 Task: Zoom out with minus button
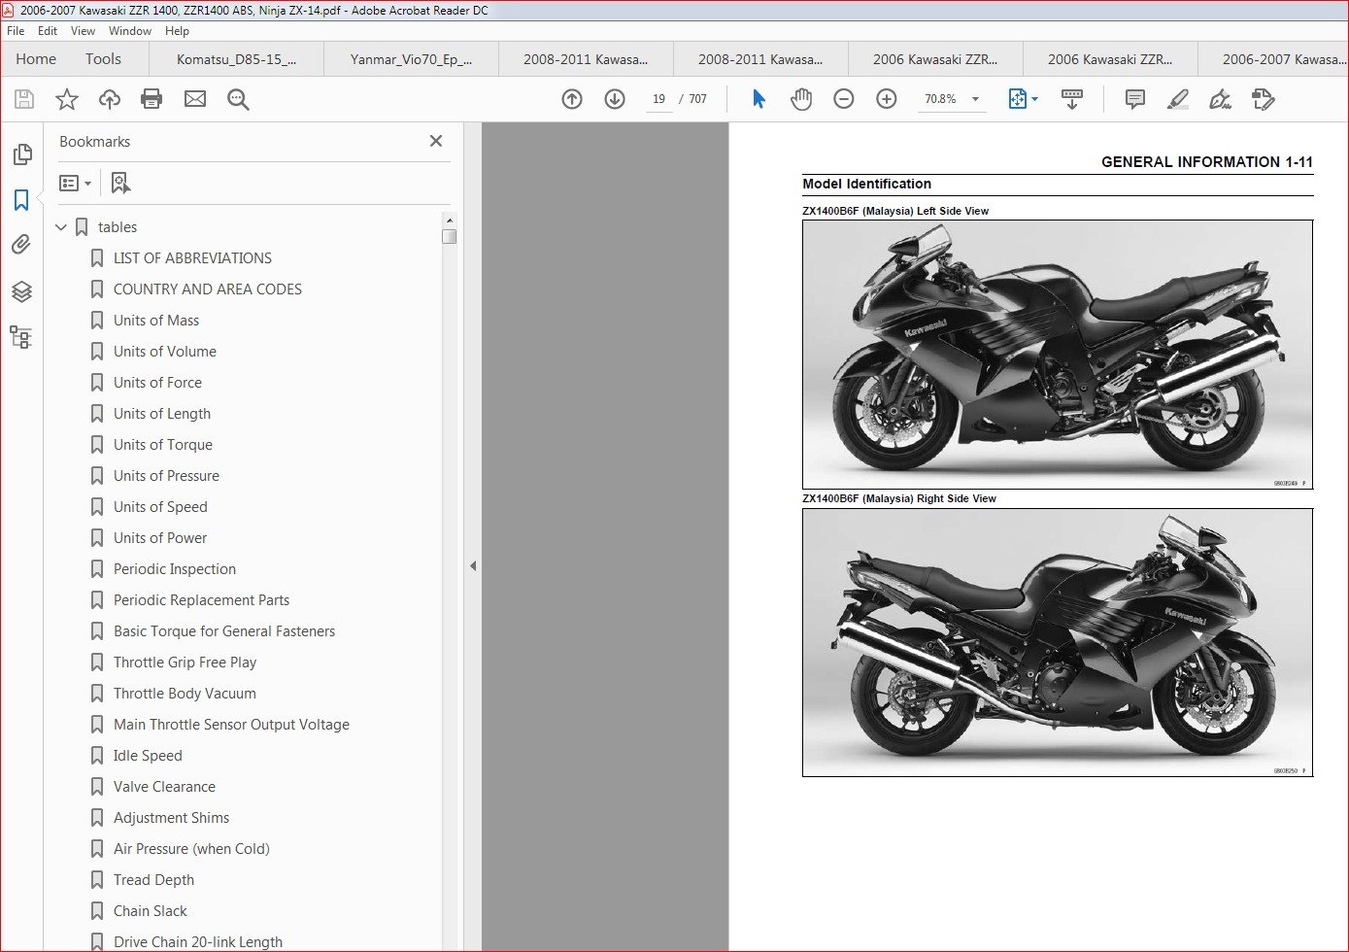pos(844,99)
